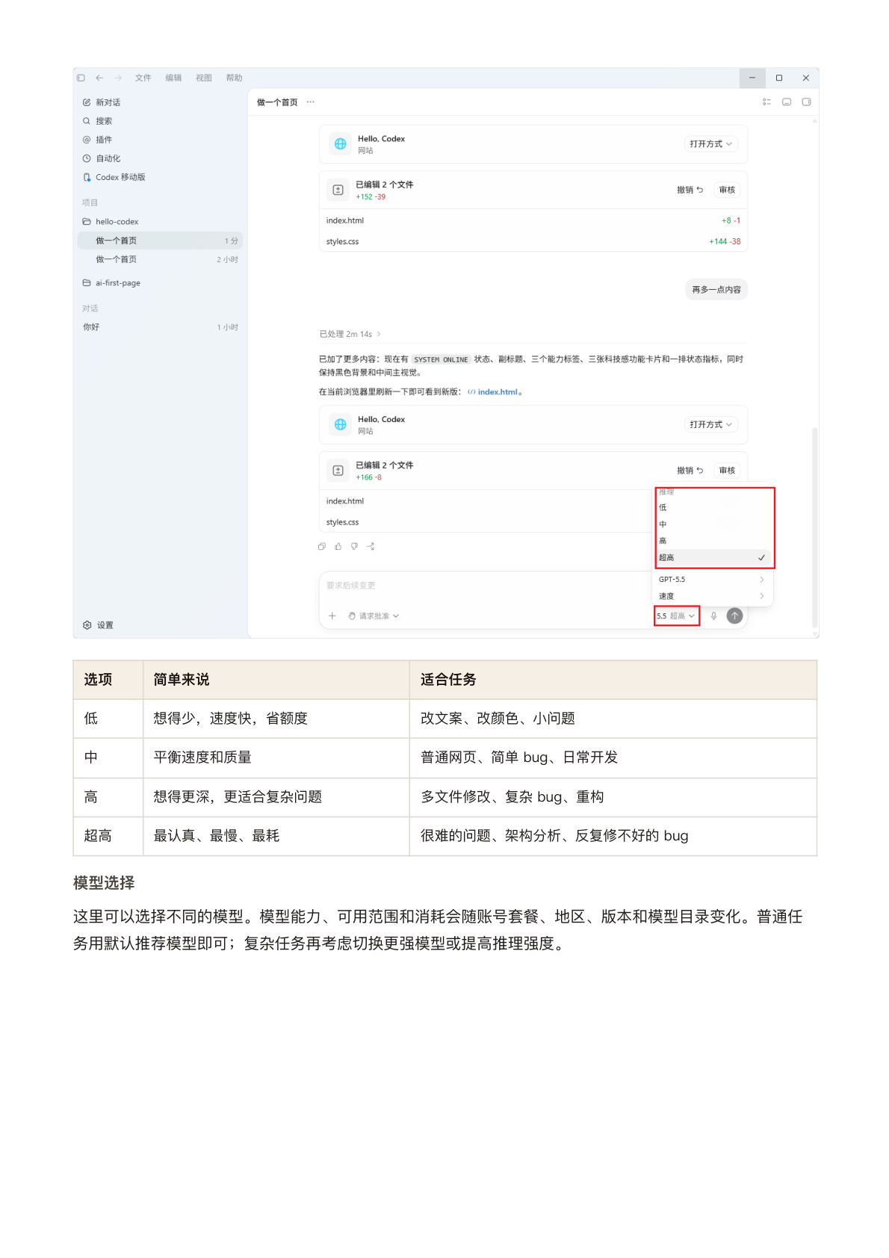Click the 再多一点内容 message bubble
This screenshot has width=889, height=1258.
[716, 290]
